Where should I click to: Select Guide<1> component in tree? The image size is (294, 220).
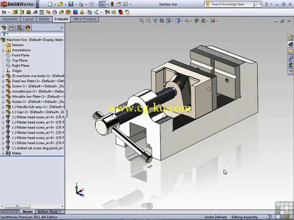(x=38, y=101)
